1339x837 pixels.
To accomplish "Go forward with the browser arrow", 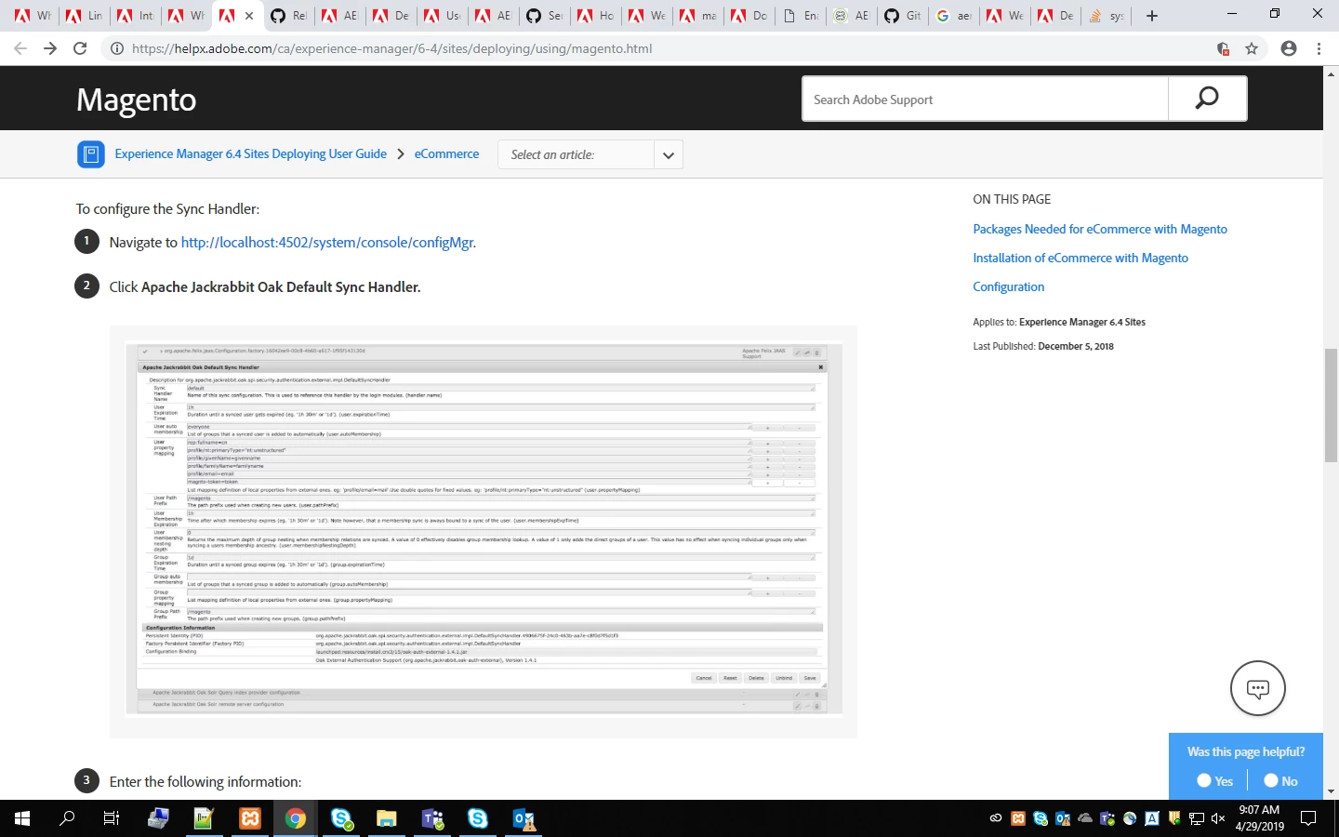I will point(50,48).
